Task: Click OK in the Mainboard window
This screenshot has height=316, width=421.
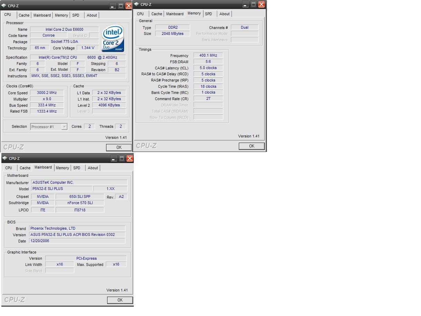Action: click(x=120, y=300)
